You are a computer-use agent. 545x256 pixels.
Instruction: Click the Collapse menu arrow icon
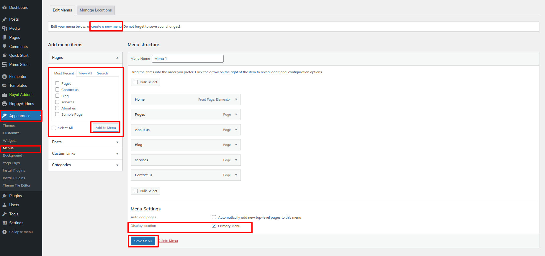point(4,232)
